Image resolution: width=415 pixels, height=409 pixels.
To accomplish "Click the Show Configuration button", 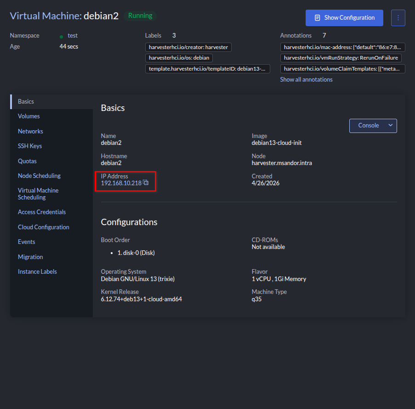I will click(344, 18).
